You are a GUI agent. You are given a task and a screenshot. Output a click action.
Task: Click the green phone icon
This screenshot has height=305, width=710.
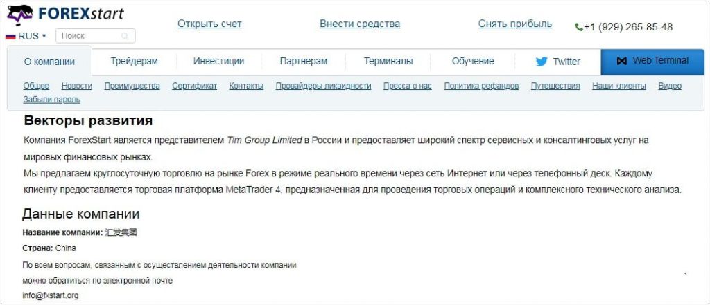579,27
